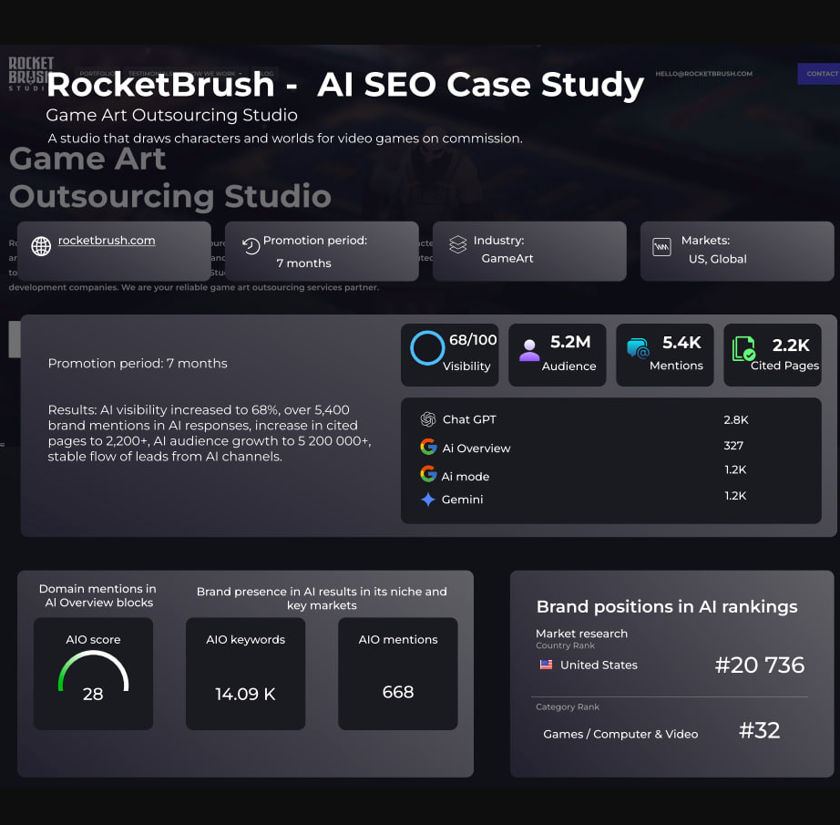
Task: Click the stacked layers Industry icon
Action: tap(458, 244)
